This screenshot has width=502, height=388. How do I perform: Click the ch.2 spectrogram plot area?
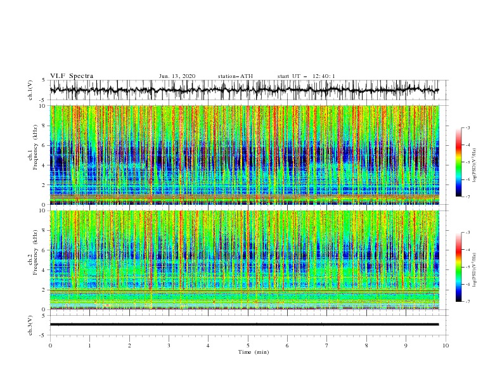click(245, 260)
